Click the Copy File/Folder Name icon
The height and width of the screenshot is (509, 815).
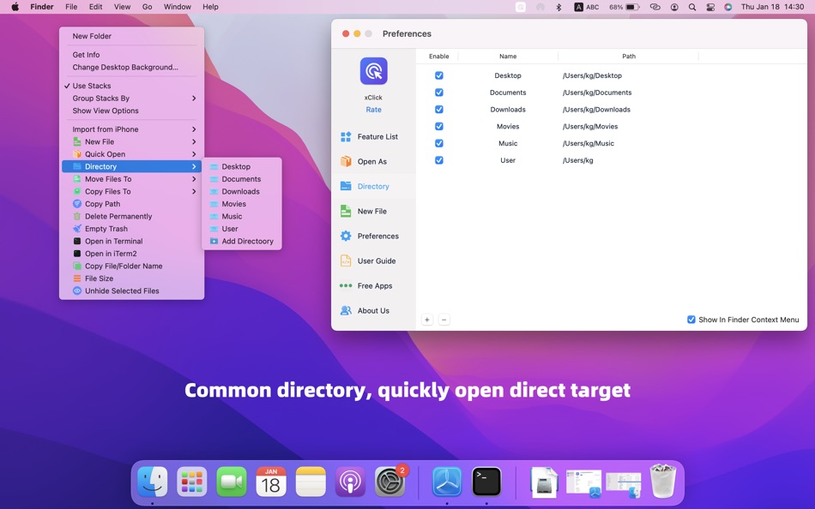point(77,266)
